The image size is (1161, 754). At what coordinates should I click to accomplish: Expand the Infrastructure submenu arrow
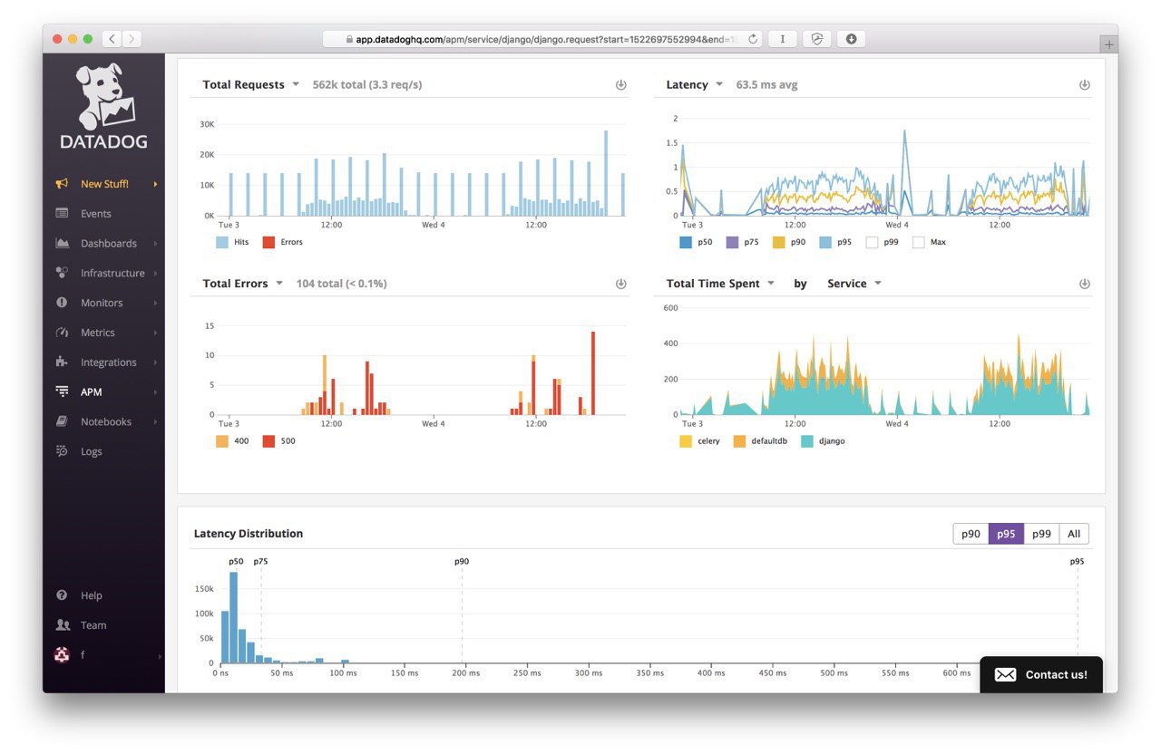coord(155,273)
